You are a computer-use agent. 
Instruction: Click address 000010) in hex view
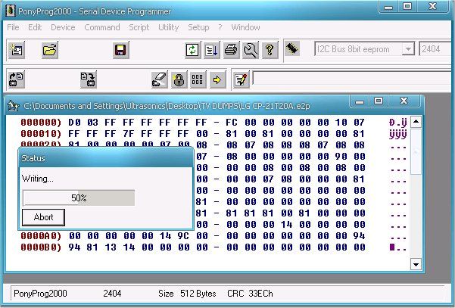pos(41,134)
